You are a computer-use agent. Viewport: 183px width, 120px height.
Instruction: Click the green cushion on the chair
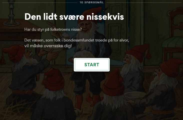tap(172, 42)
